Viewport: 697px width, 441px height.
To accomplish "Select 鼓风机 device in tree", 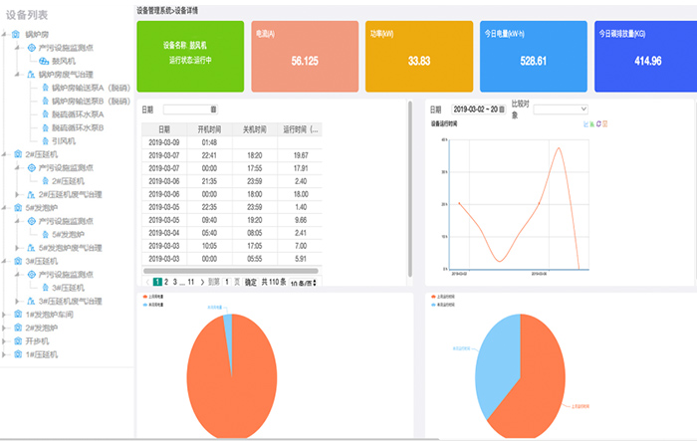I will point(52,61).
